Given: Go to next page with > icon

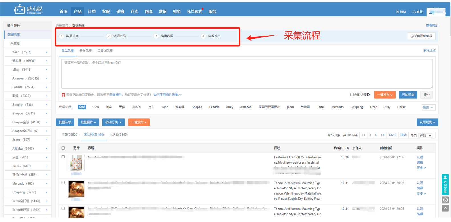Looking at the screenshot, I should click(376, 135).
